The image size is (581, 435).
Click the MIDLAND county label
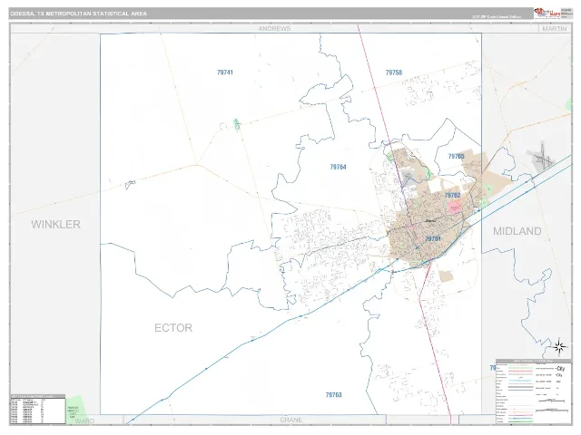coord(517,231)
